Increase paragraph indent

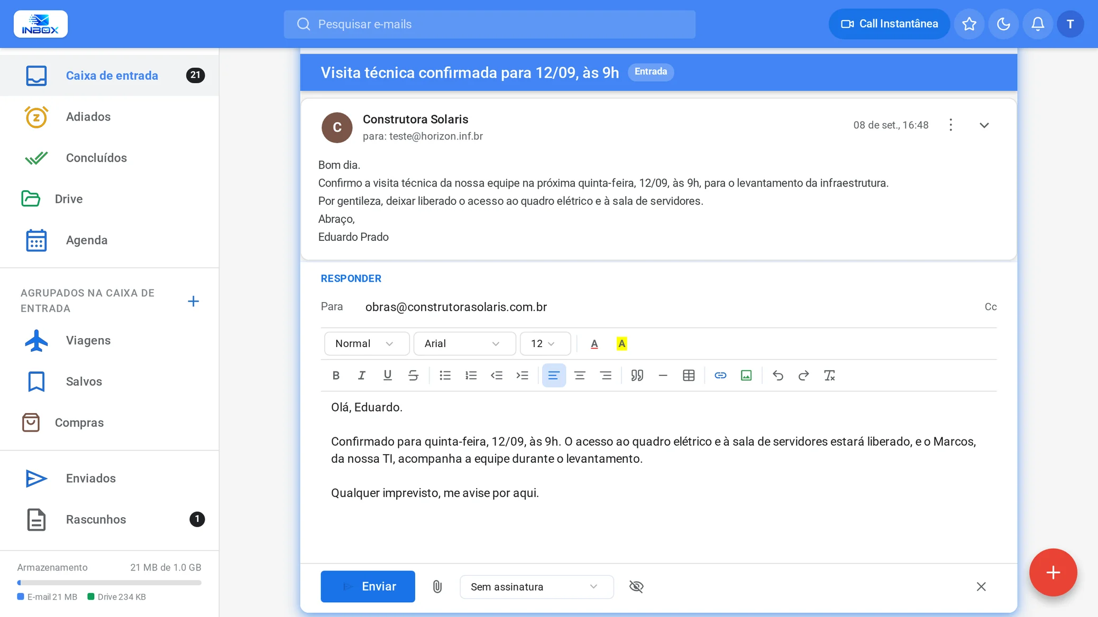pyautogui.click(x=523, y=376)
